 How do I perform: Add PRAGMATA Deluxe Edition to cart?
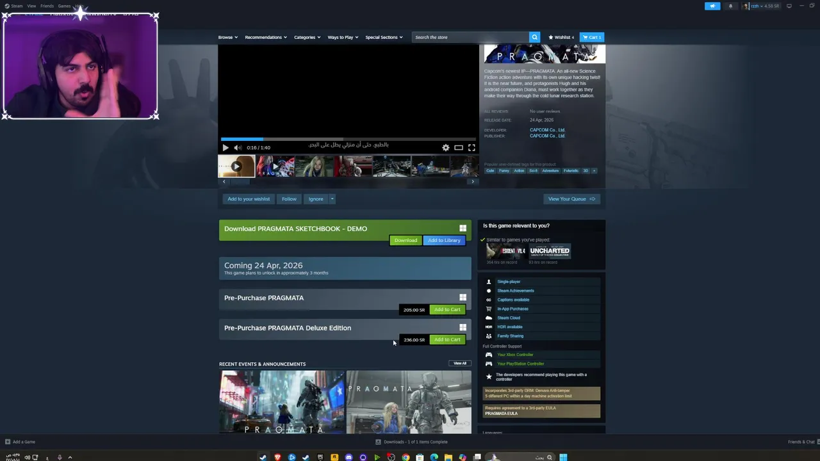pos(447,340)
